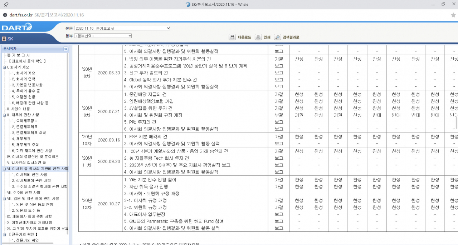The image size is (458, 245).
Task: Open '【 대표이사 등의 확인 】' section
Action: click(x=27, y=61)
